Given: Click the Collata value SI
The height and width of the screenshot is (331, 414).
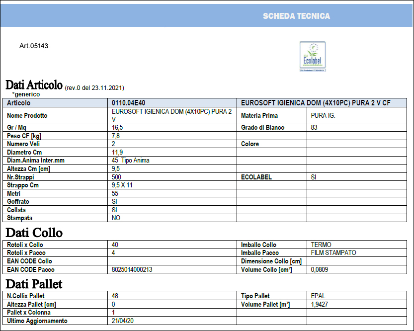Looking at the screenshot, I should pyautogui.click(x=114, y=210).
